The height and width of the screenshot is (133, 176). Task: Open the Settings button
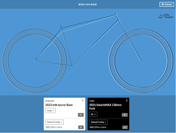[x=167, y=4]
